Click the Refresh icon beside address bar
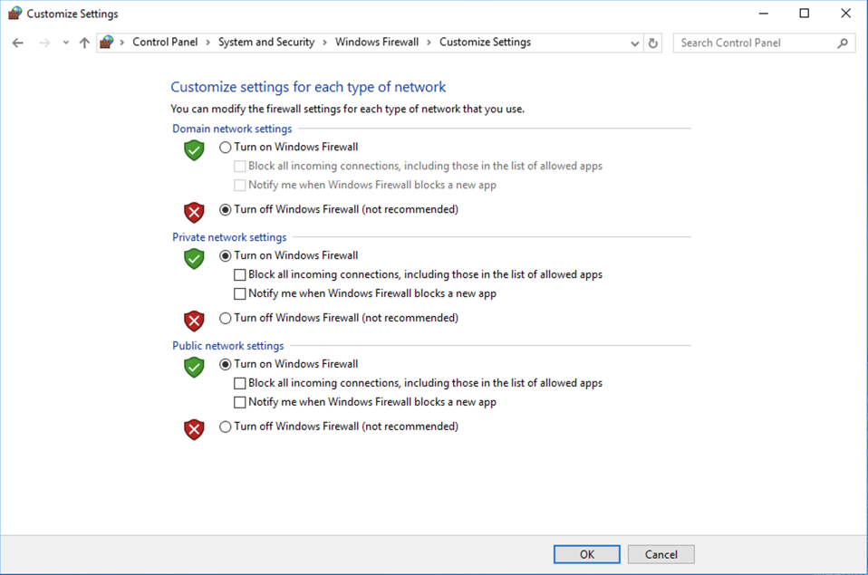Viewport: 868px width, 575px height. (652, 43)
